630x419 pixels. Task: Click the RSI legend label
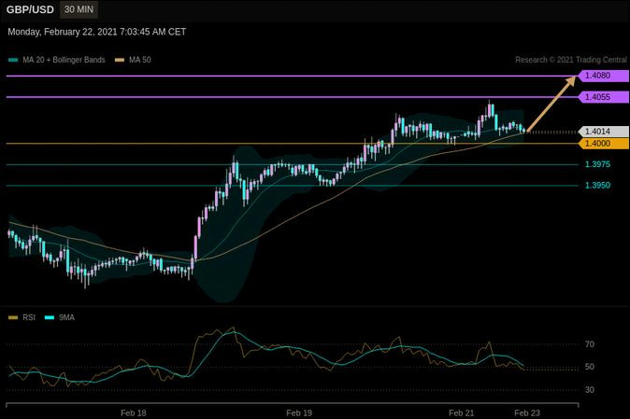pos(29,317)
